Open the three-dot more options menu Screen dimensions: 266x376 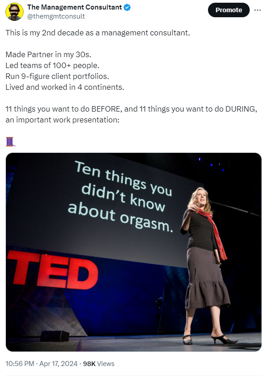[x=257, y=10]
